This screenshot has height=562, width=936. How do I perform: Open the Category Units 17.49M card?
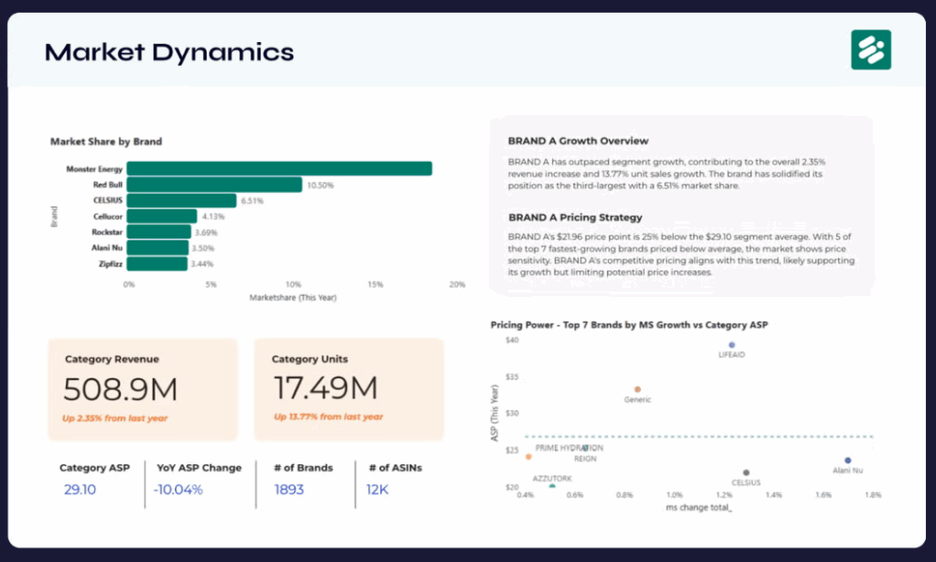[x=348, y=389]
